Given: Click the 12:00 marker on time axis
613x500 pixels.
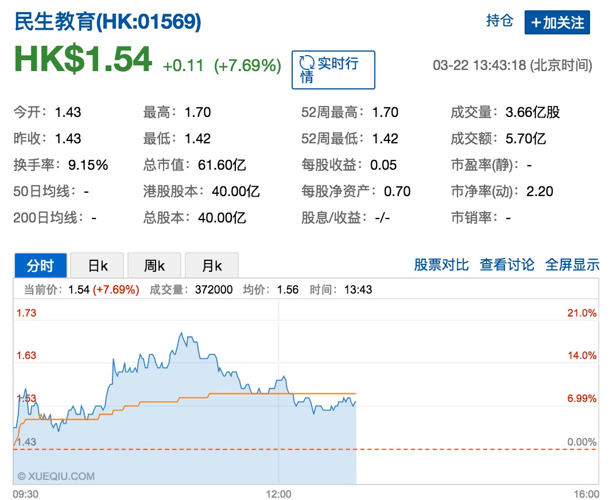Looking at the screenshot, I should pyautogui.click(x=278, y=494).
